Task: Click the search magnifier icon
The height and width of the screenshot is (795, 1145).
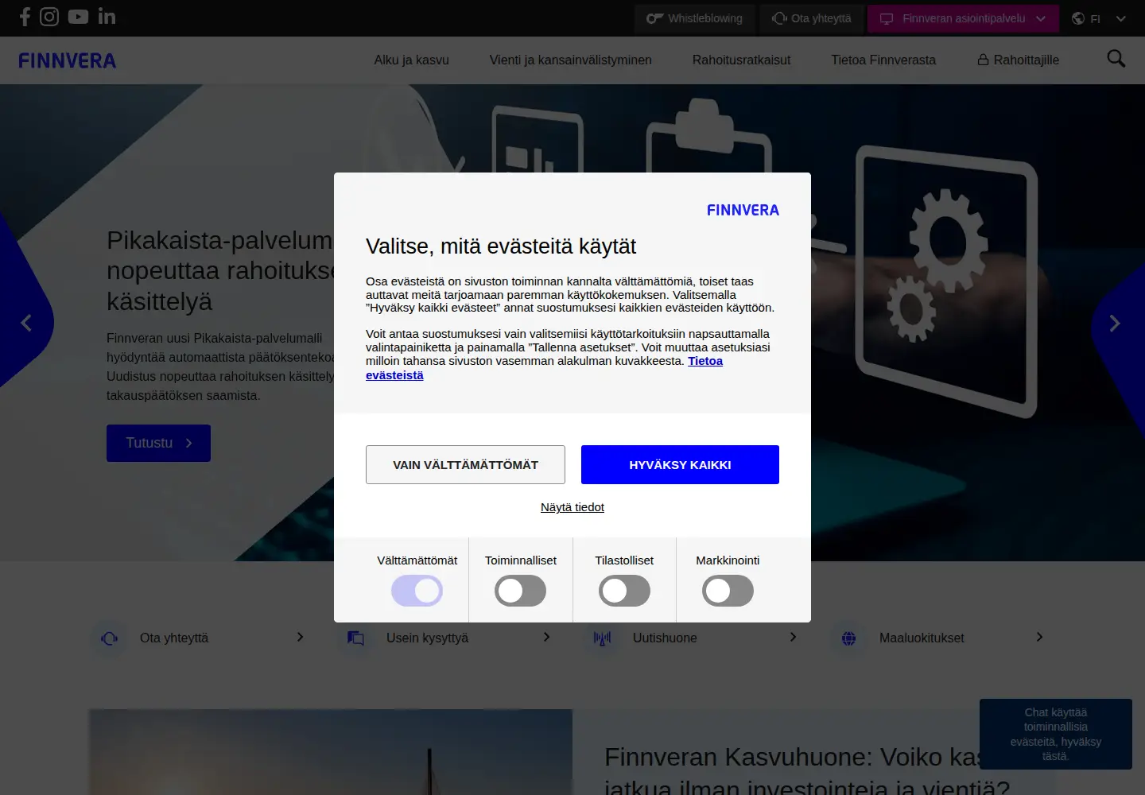Action: coord(1116,59)
